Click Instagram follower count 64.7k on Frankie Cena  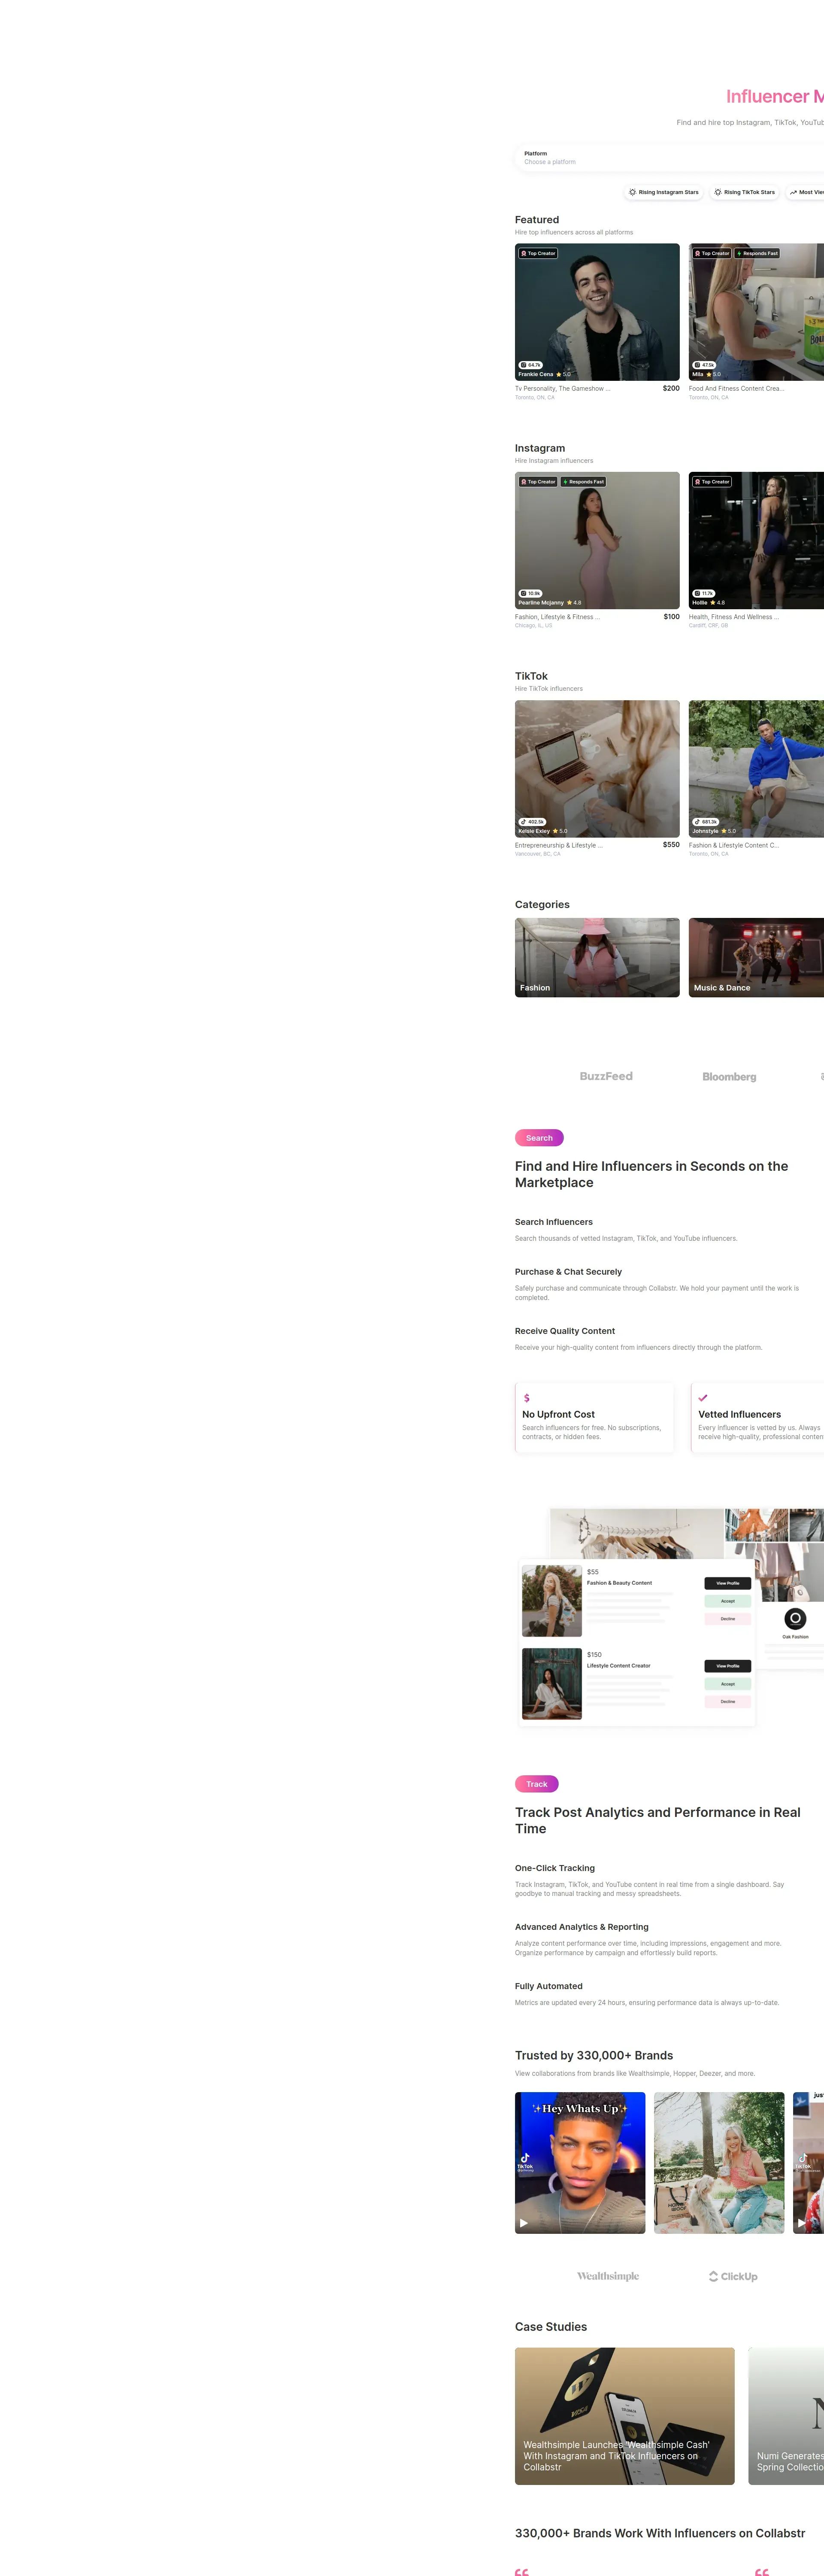[531, 365]
